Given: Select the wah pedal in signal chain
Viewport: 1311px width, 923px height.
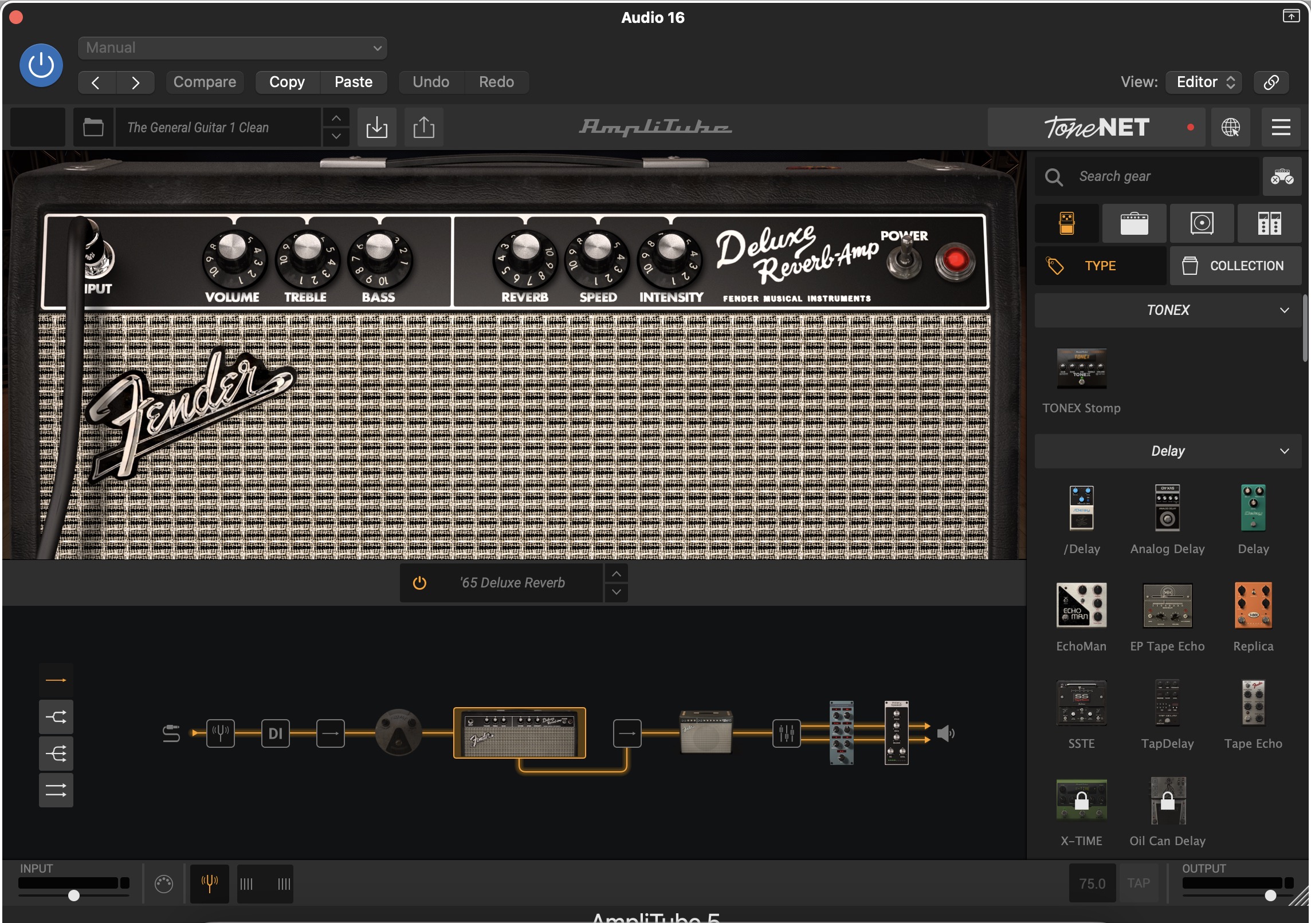Looking at the screenshot, I should (x=399, y=733).
